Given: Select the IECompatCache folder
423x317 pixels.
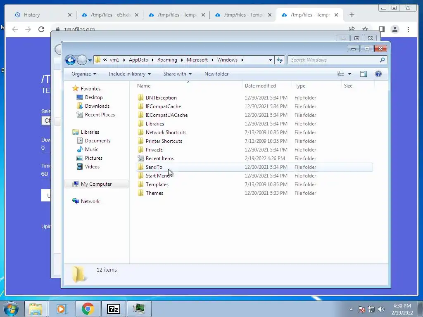Looking at the screenshot, I should (163, 106).
